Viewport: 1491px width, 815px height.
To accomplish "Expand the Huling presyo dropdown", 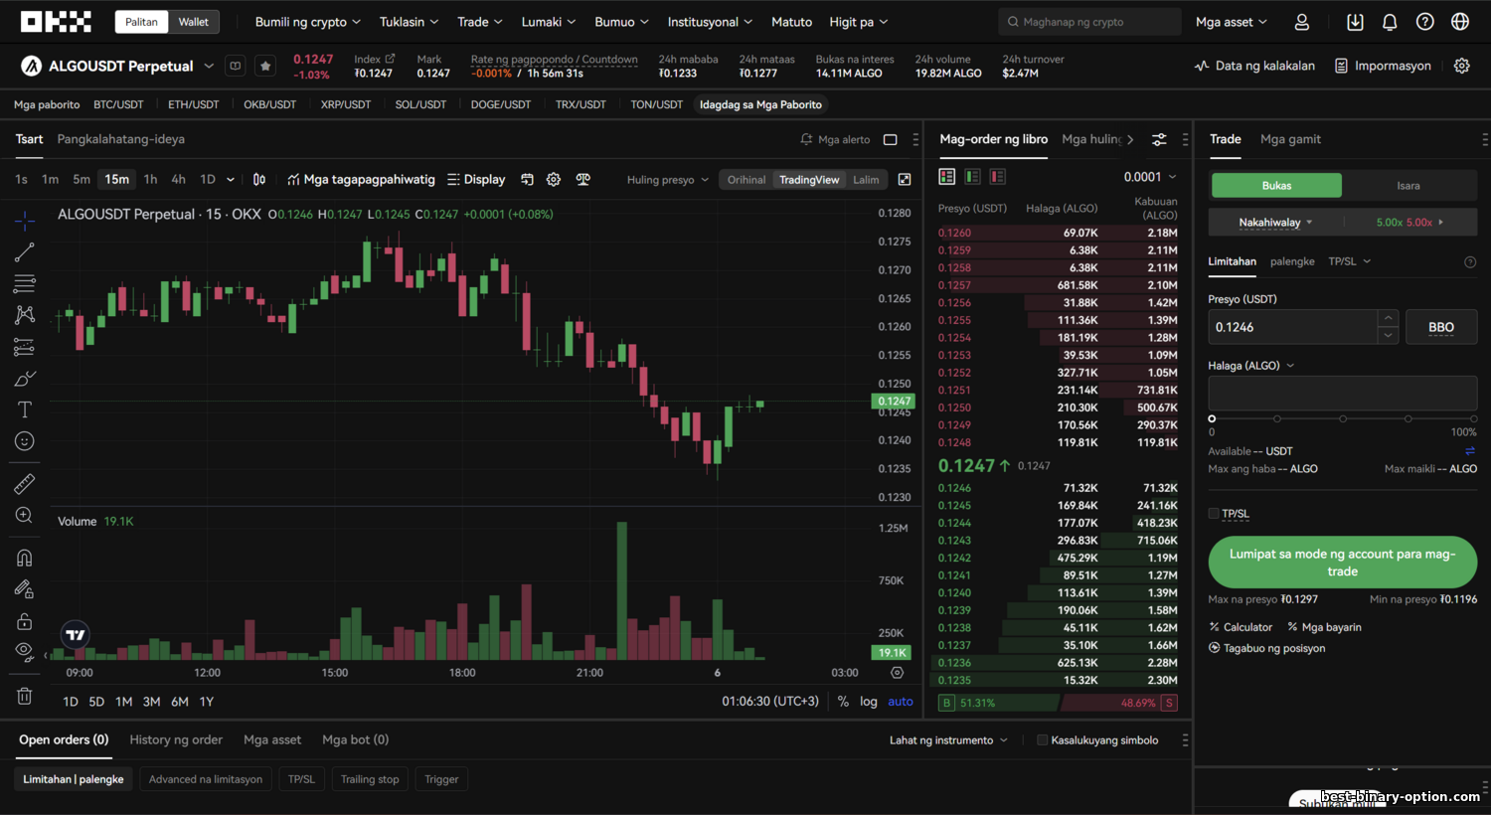I will click(667, 180).
